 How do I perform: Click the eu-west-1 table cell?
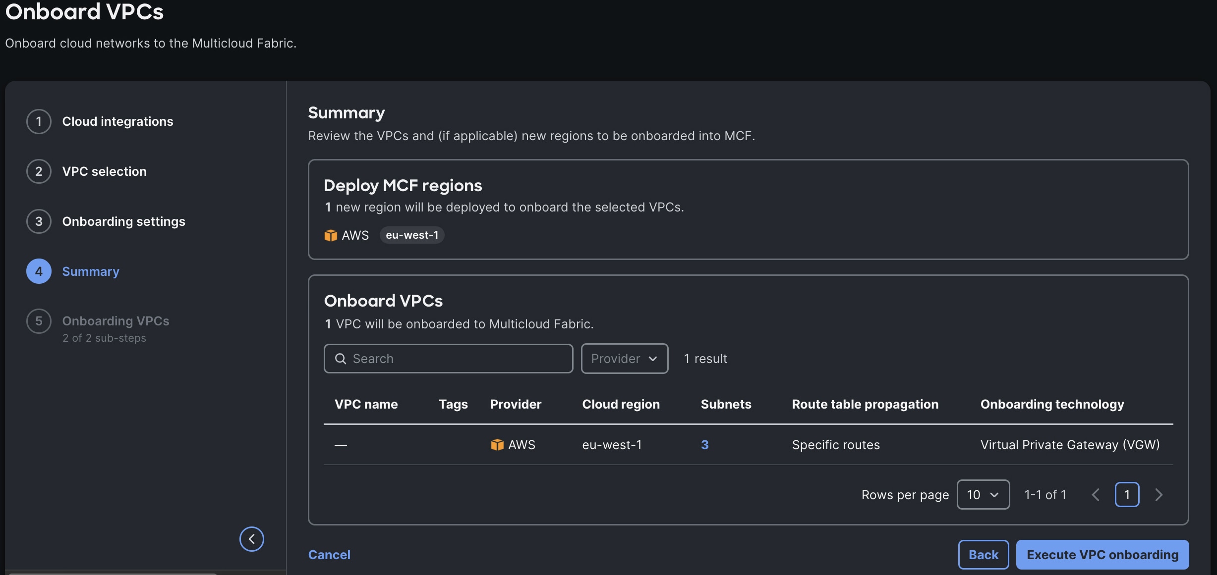(612, 445)
